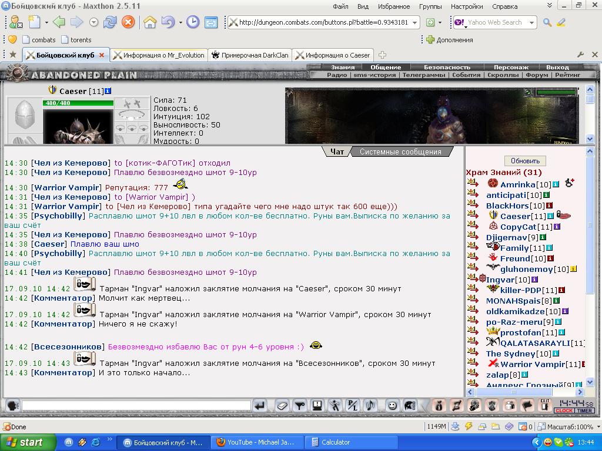
Task: Open the Телеграммы link
Action: click(x=424, y=75)
